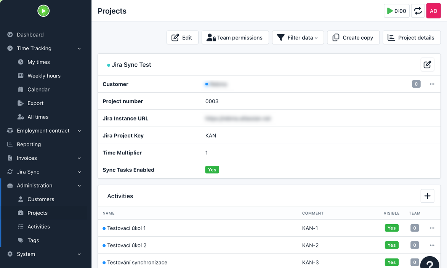The width and height of the screenshot is (447, 268).
Task: Toggle visibility for Testovací úkol 2
Action: pyautogui.click(x=391, y=245)
